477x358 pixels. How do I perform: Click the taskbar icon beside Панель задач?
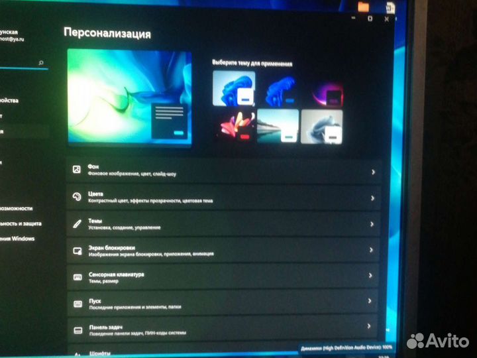coord(78,330)
